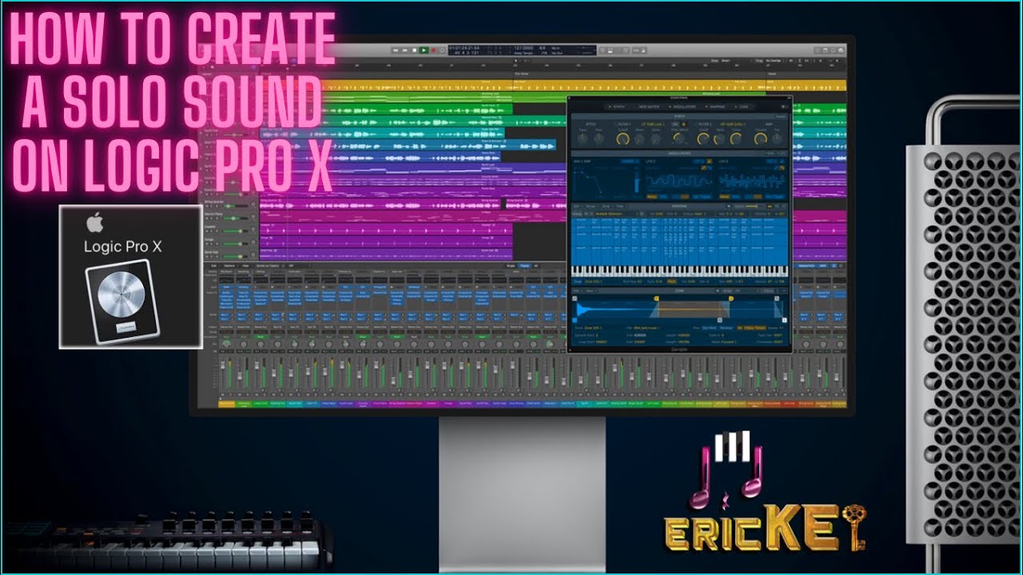Click the LFO 2 waveform display
This screenshot has height=575, width=1023.
pyautogui.click(x=679, y=181)
